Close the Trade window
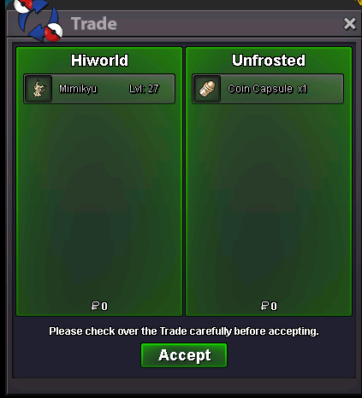The width and height of the screenshot is (362, 398). point(349,24)
